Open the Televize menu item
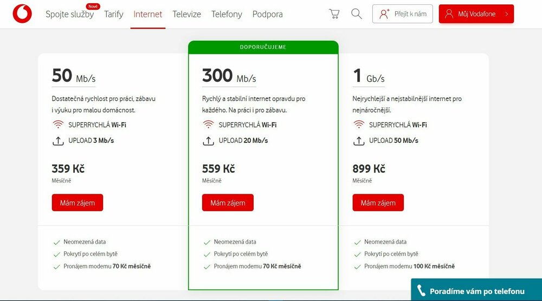The width and height of the screenshot is (542, 301). [x=186, y=15]
